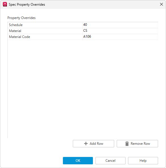Click the blank value area right of A106
The image size is (166, 168).
click(124, 37)
